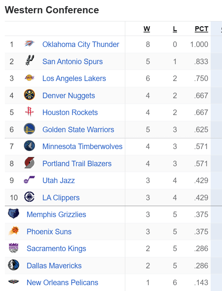Sort standings by PCT column header
Viewport: 222px width, 291px height.
201,29
